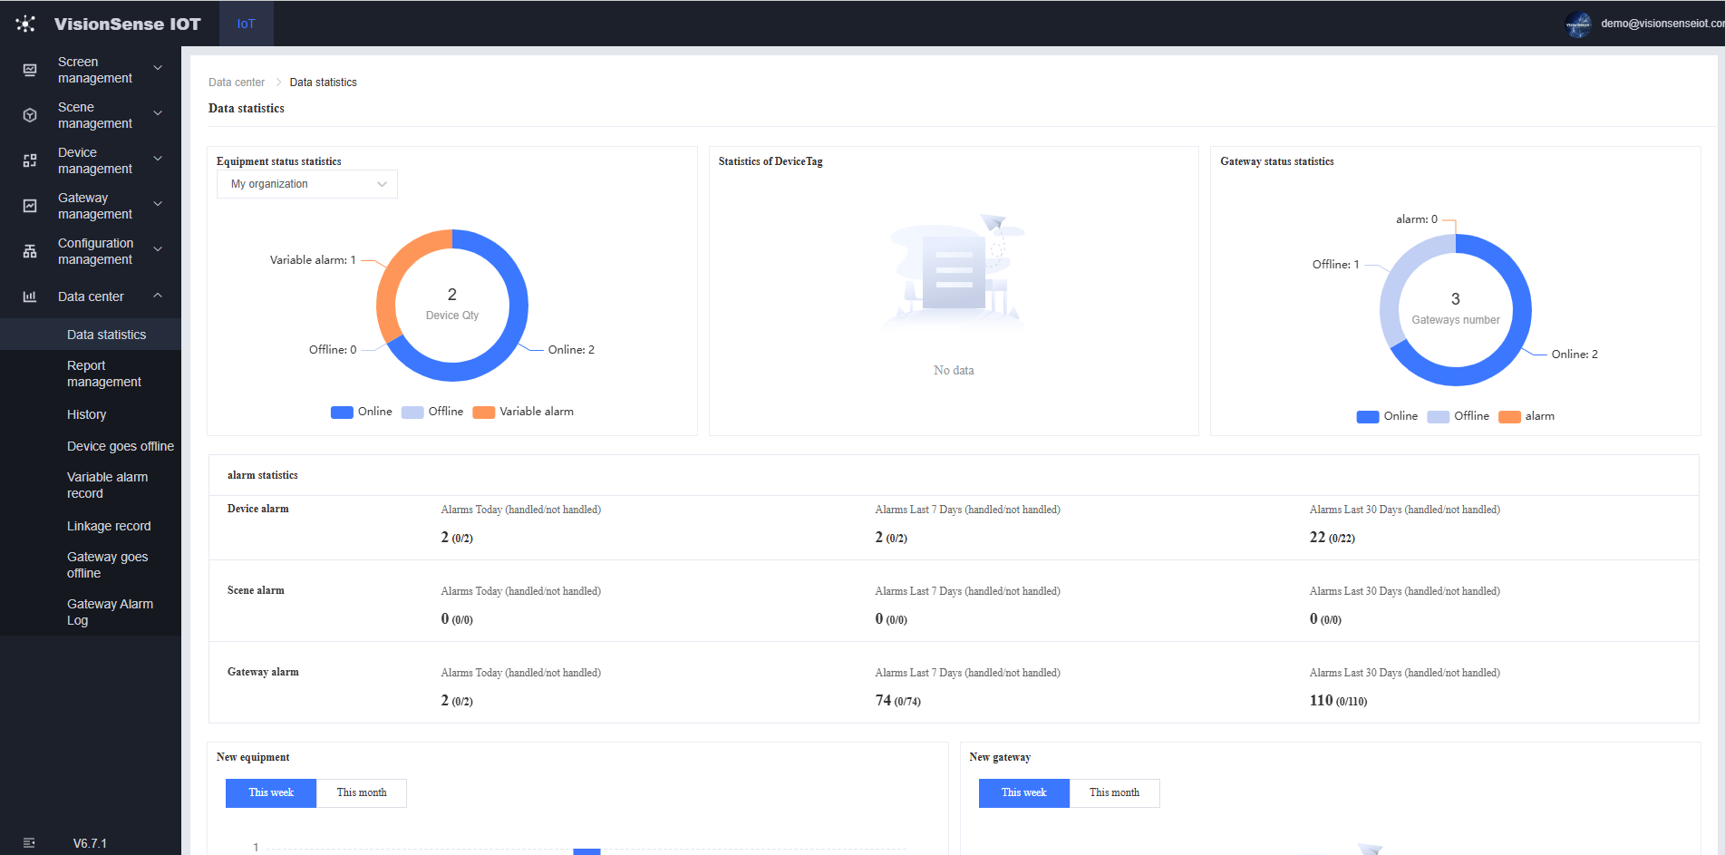Click the Screen management monitor icon

30,70
